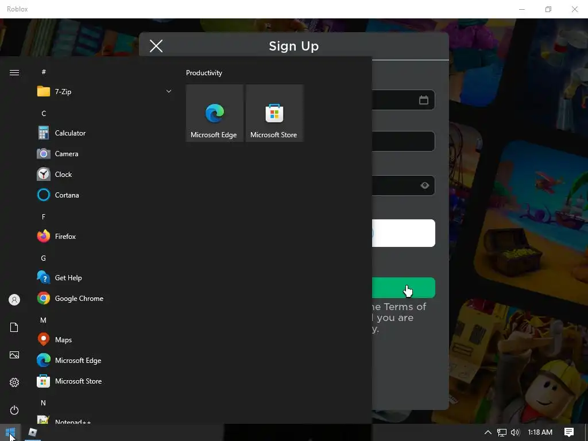
Task: Select the C letter group header
Action: [44, 113]
